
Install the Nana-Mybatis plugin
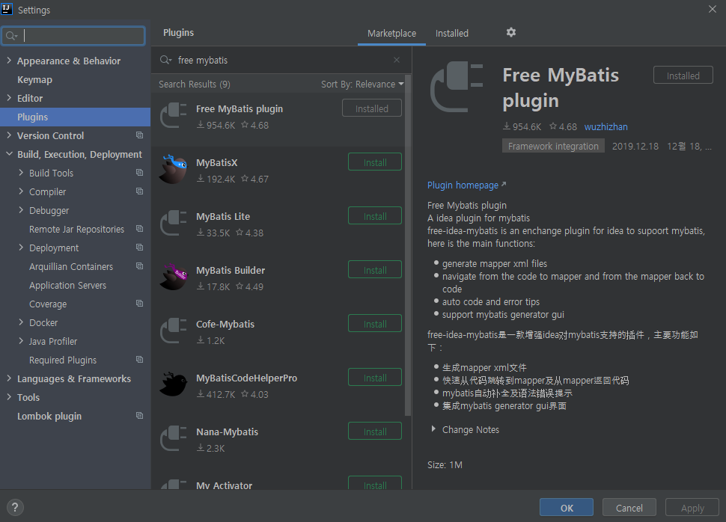[x=374, y=432]
